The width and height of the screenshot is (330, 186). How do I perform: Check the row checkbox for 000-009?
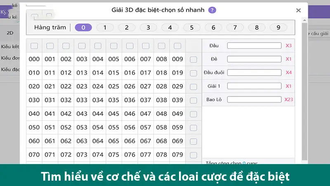193,60
